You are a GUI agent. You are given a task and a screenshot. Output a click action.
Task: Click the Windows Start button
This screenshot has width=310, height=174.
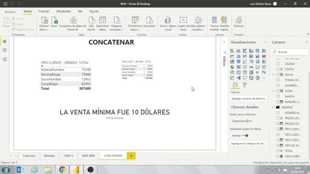(6, 170)
